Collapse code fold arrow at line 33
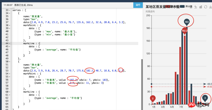 (10, 10)
